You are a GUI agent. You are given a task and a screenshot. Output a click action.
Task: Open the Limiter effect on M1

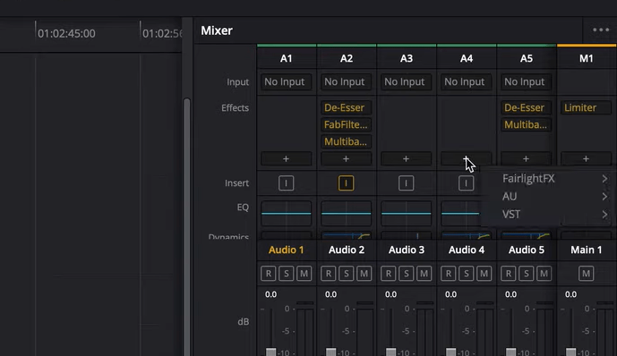[586, 107]
